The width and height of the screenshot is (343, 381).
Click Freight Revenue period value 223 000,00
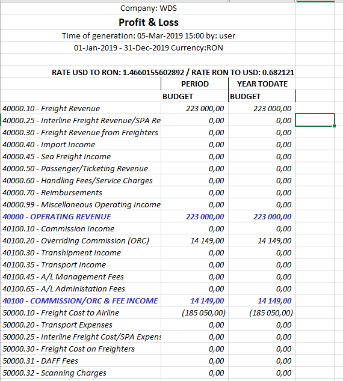194,108
